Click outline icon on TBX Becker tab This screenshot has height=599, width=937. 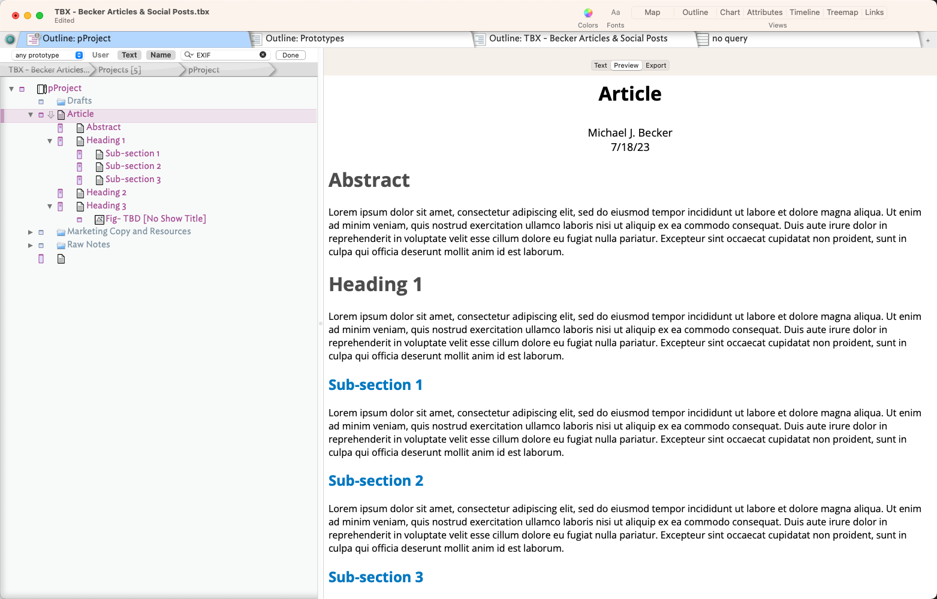tap(480, 40)
